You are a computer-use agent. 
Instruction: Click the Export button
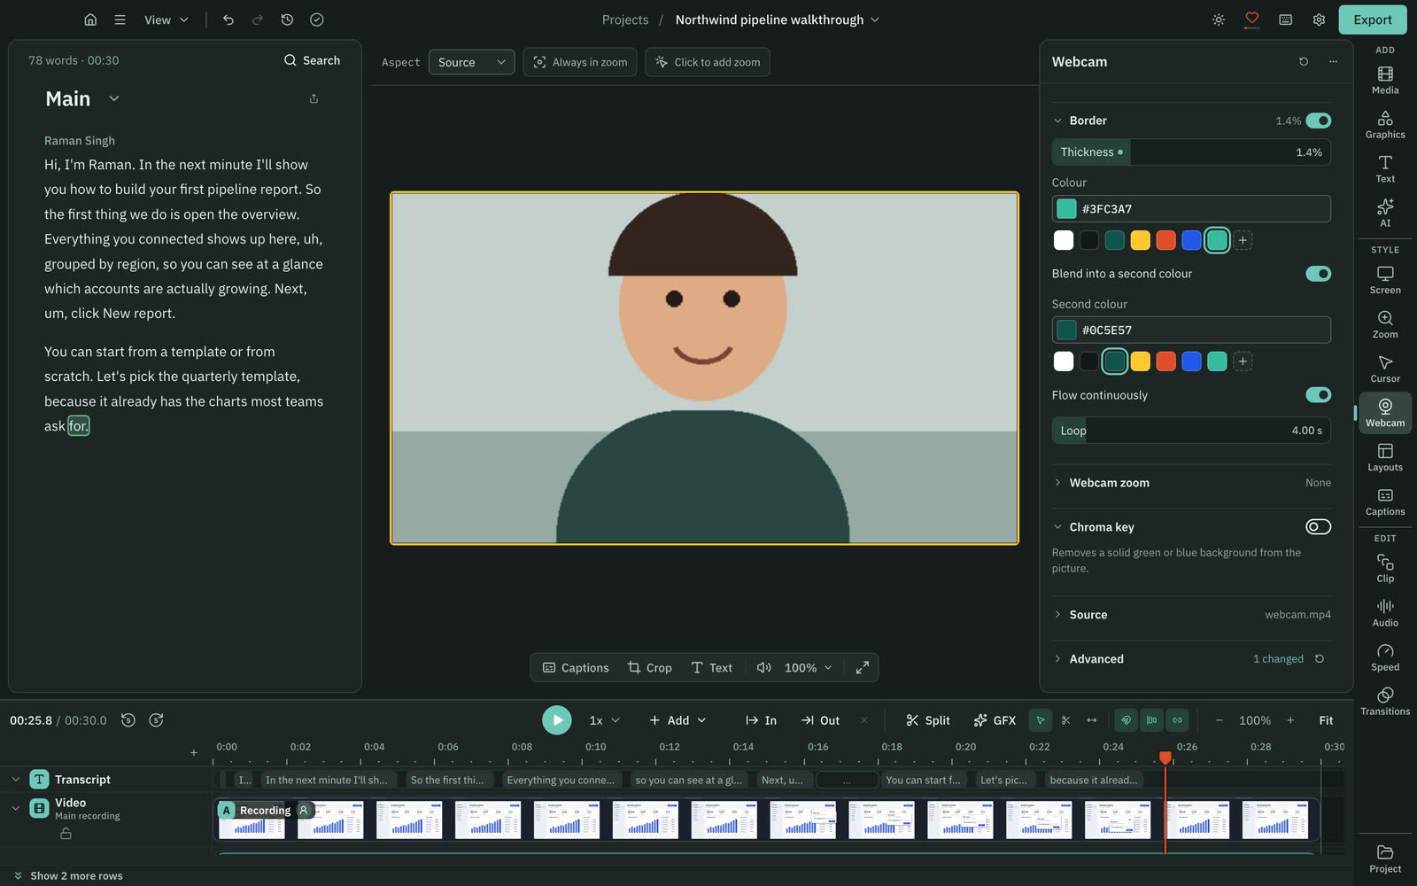1373,19
